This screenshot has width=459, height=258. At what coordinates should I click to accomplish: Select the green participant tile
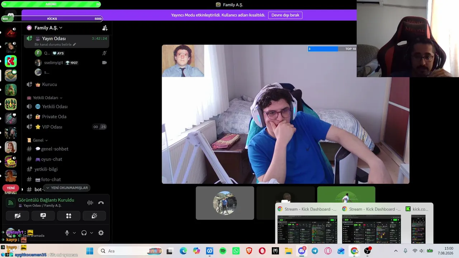tap(346, 195)
